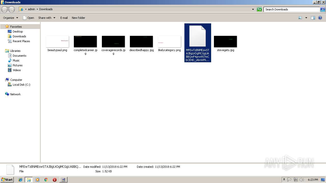The image size is (326, 183).
Task: Select Computer in the navigation pane
Action: (16, 80)
